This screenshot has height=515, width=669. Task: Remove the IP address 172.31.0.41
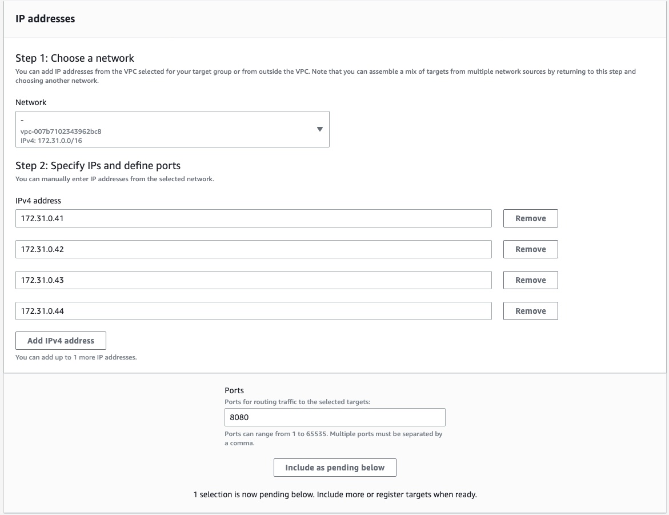coord(530,218)
